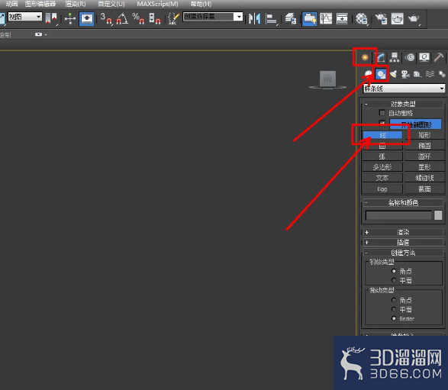Select the Geometry category sphere icon

pyautogui.click(x=369, y=74)
